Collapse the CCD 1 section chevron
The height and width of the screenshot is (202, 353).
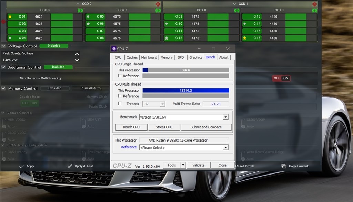[x=234, y=4]
